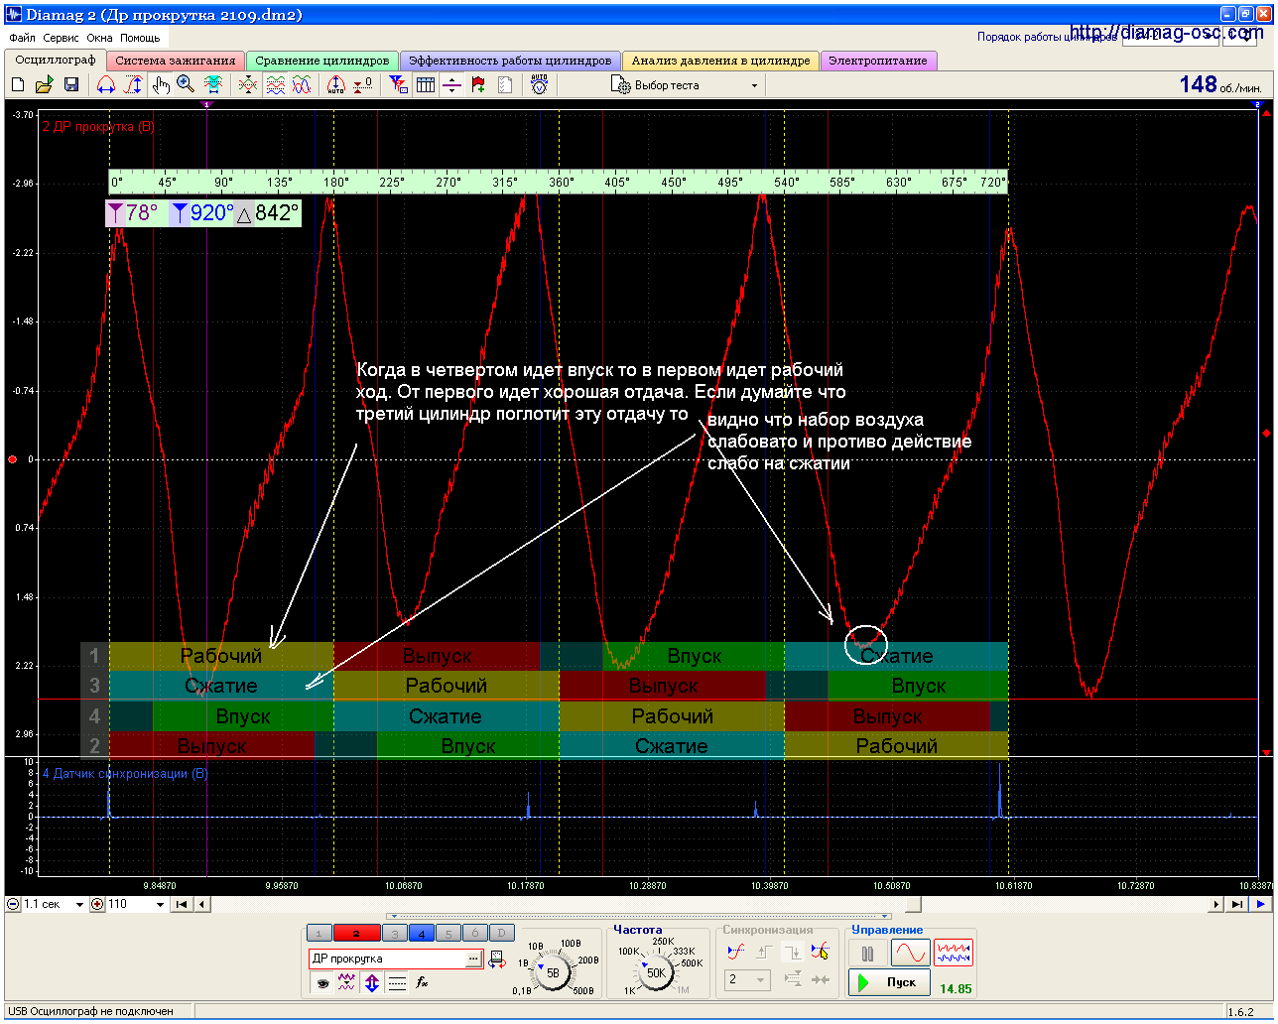Click the marker filter toolbar icon
The image size is (1278, 1024).
[398, 85]
